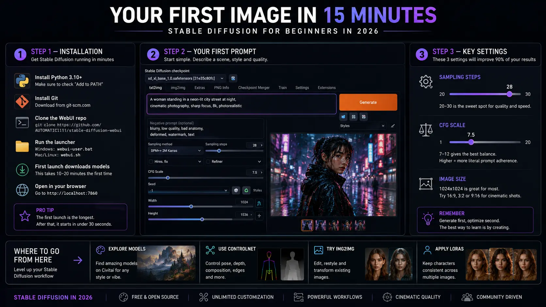Enable the Hires. fix checkbox
The image size is (546, 307).
151,161
